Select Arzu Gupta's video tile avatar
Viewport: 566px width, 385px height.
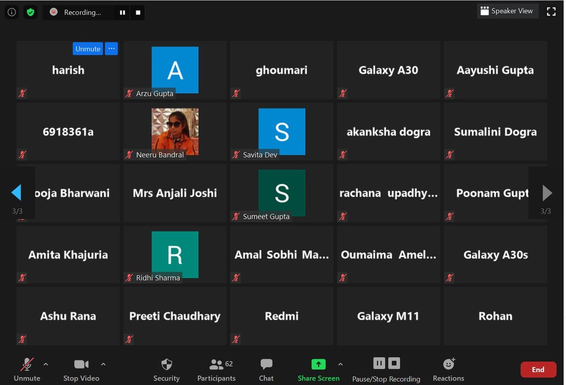pos(175,70)
